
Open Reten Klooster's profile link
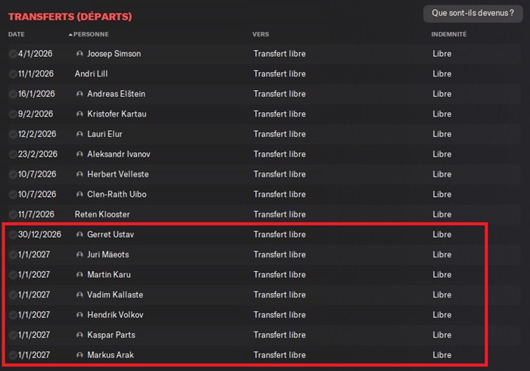pos(102,214)
